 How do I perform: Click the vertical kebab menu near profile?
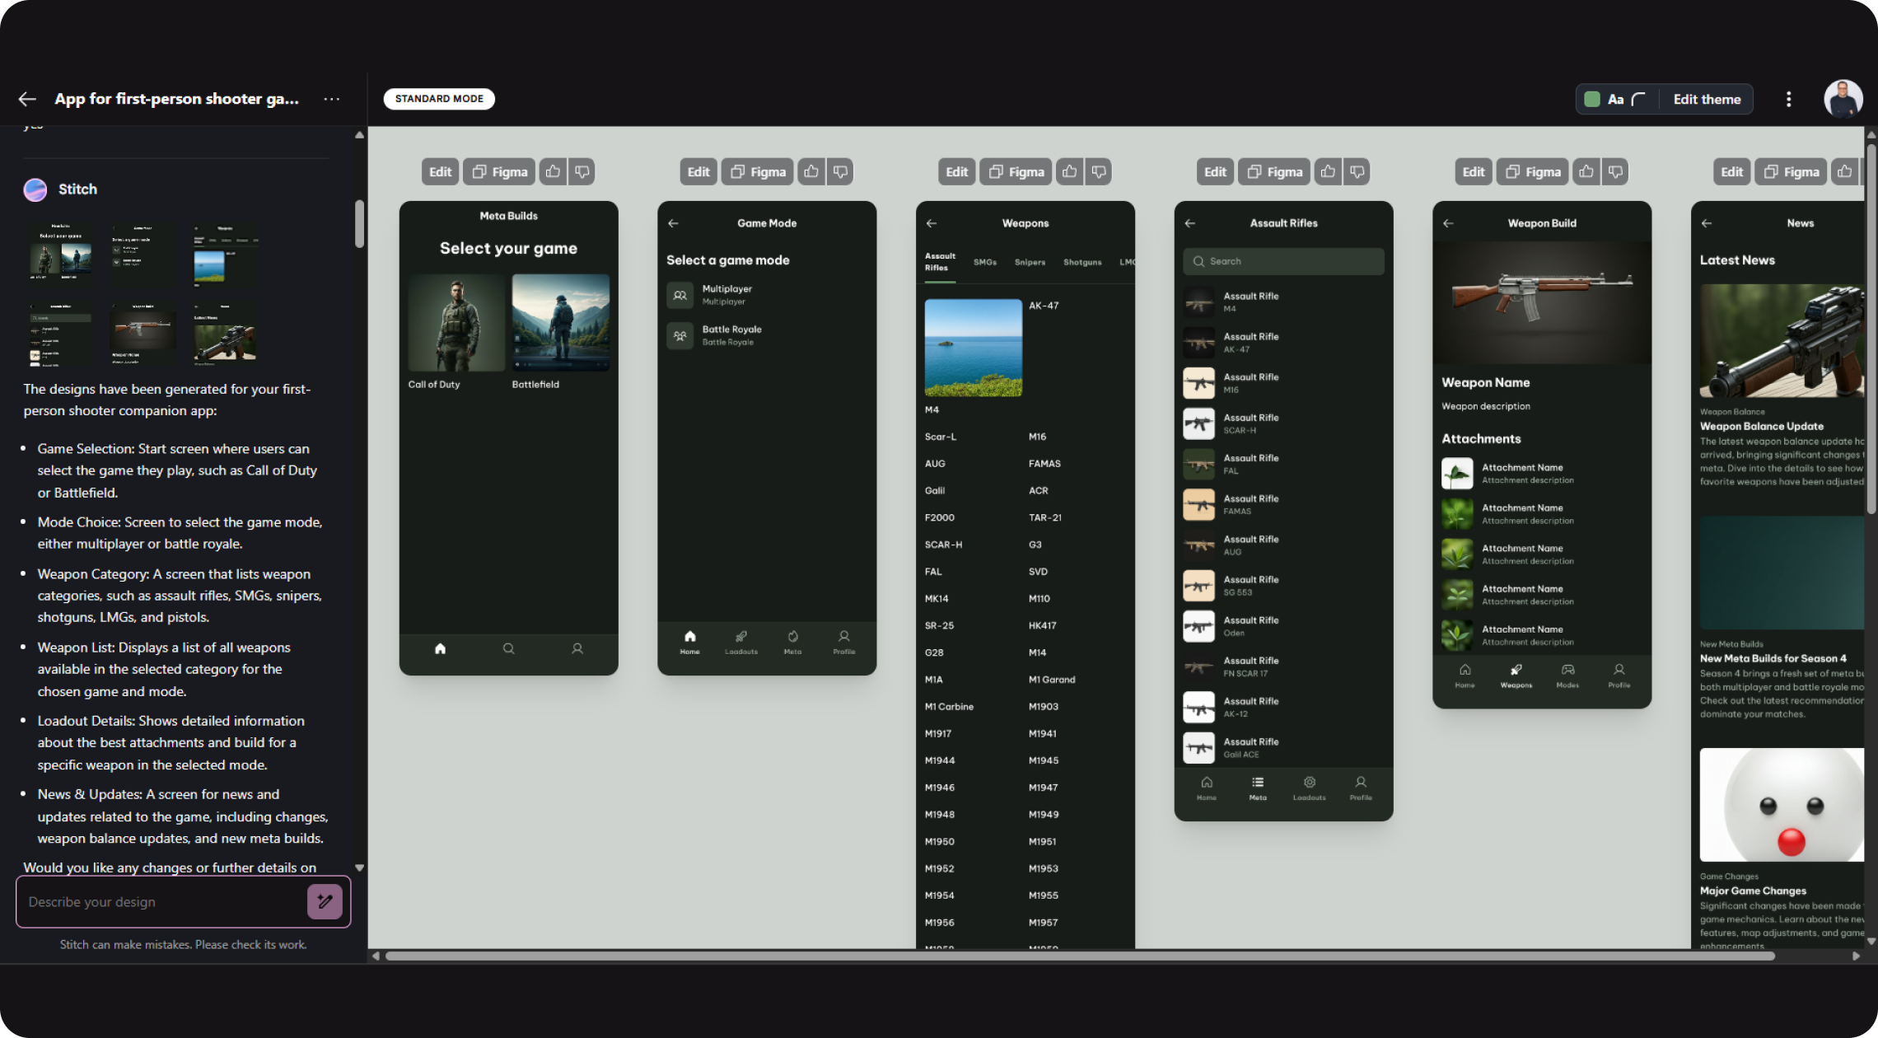click(1788, 99)
